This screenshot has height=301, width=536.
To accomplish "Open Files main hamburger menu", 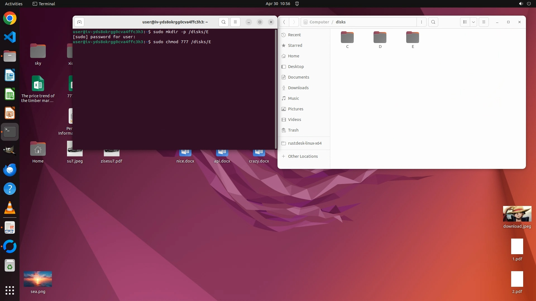I will point(484,22).
